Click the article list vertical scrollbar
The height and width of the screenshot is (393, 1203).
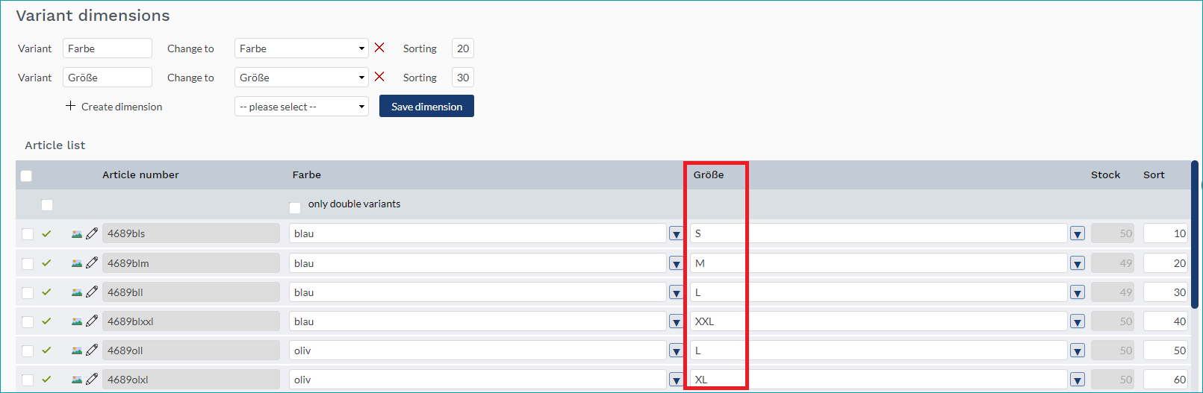[x=1195, y=235]
